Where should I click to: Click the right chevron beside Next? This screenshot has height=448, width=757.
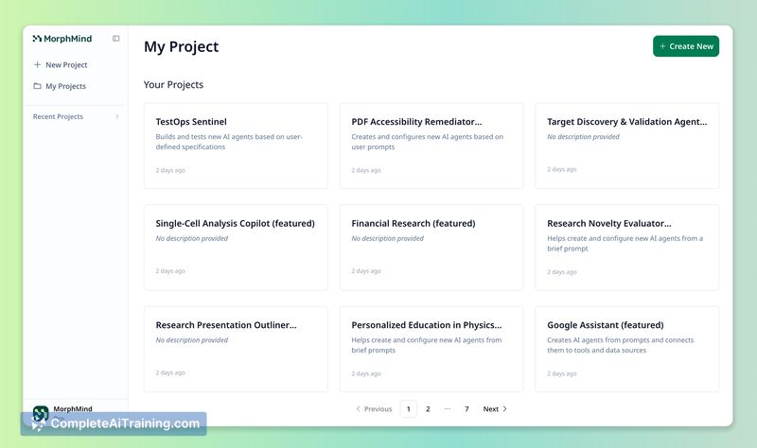[505, 409]
